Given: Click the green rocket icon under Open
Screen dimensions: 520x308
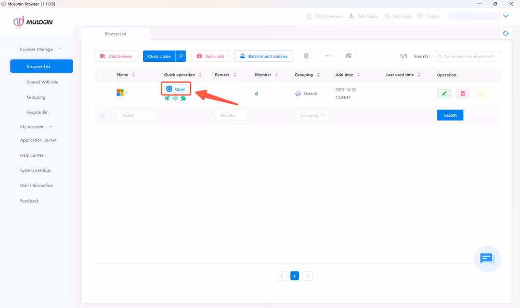Looking at the screenshot, I should click(x=167, y=98).
